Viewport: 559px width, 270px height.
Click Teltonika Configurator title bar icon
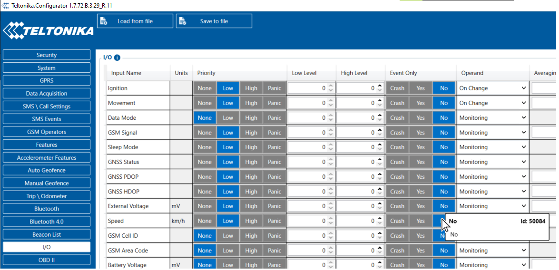(x=5, y=6)
